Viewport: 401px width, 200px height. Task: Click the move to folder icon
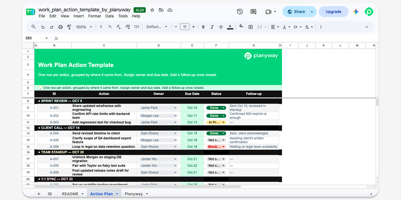click(161, 10)
